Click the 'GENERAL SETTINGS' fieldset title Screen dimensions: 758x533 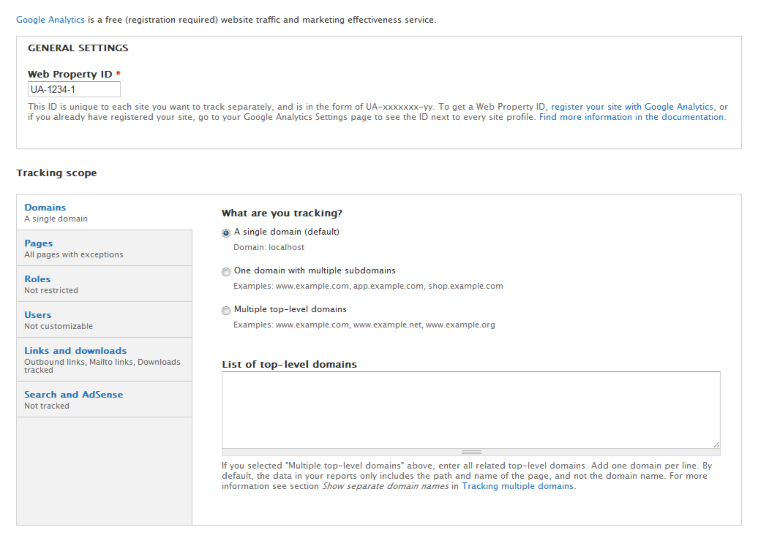[x=78, y=48]
